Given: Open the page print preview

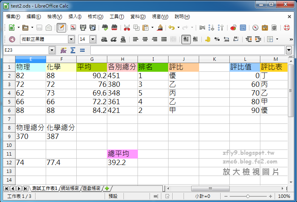Looking at the screenshot, I should click(x=93, y=28).
